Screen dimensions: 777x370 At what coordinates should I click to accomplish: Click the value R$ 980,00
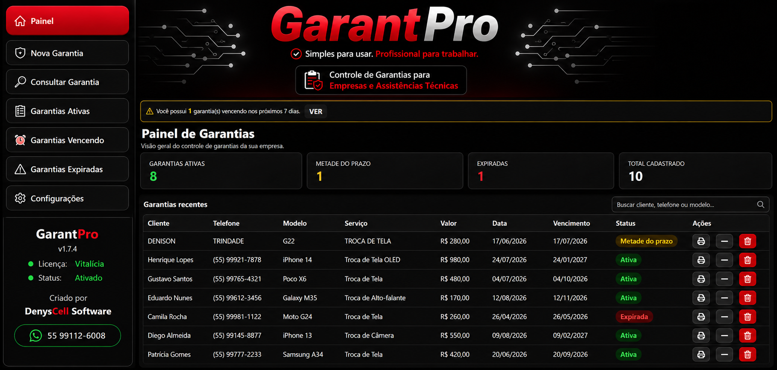pyautogui.click(x=455, y=260)
